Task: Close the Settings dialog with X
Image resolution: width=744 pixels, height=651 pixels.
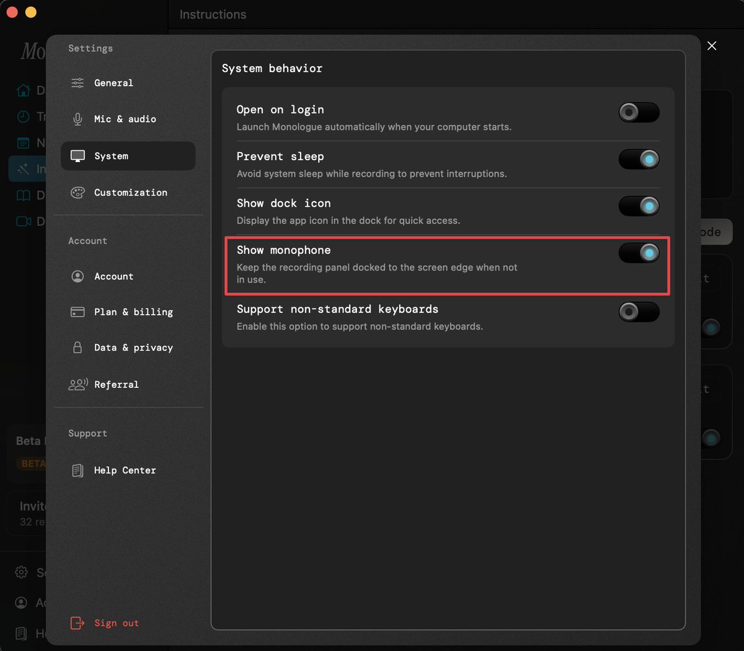Action: (712, 46)
